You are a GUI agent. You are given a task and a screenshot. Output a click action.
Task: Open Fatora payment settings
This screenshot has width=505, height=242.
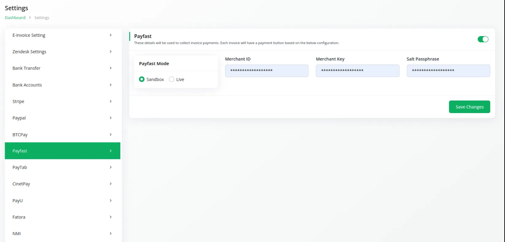[63, 217]
